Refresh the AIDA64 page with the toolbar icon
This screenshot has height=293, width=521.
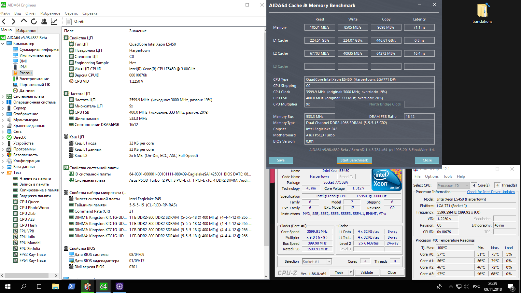[x=34, y=21]
